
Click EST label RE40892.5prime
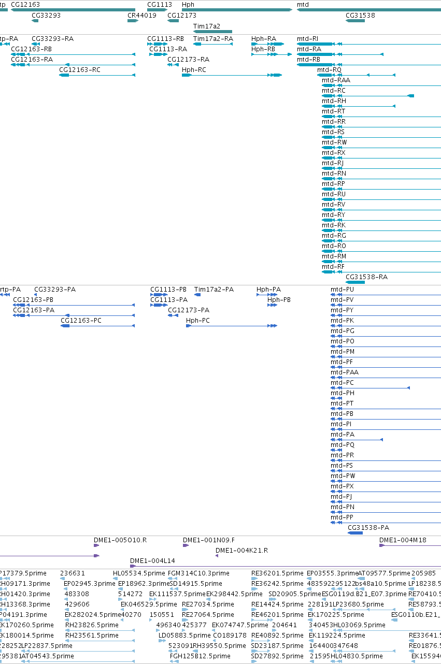tap(277, 636)
